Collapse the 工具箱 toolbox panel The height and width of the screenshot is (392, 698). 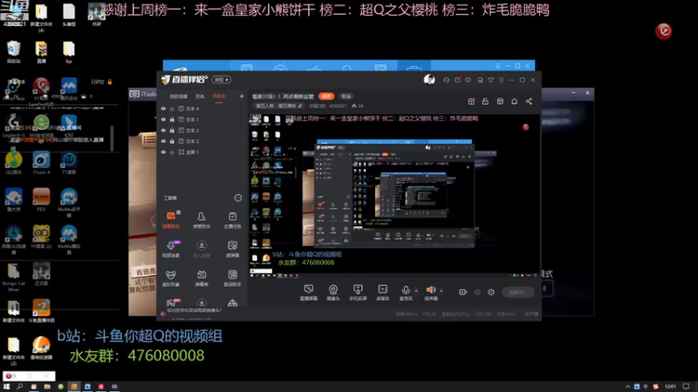tap(237, 198)
